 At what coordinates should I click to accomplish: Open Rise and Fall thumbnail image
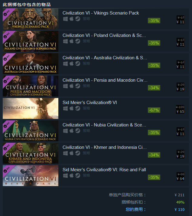pos(31,176)
